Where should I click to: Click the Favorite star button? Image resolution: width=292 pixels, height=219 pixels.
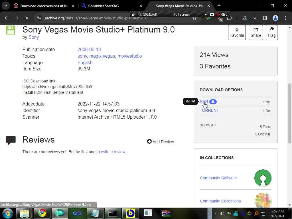[x=237, y=33]
